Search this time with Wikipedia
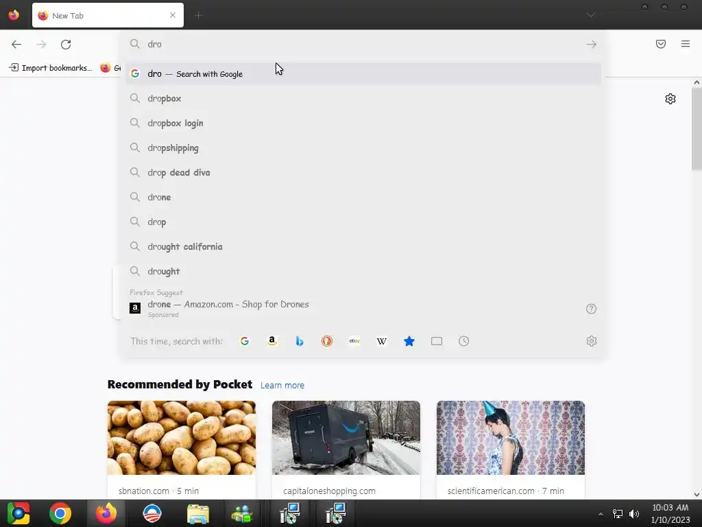This screenshot has width=702, height=527. point(381,341)
